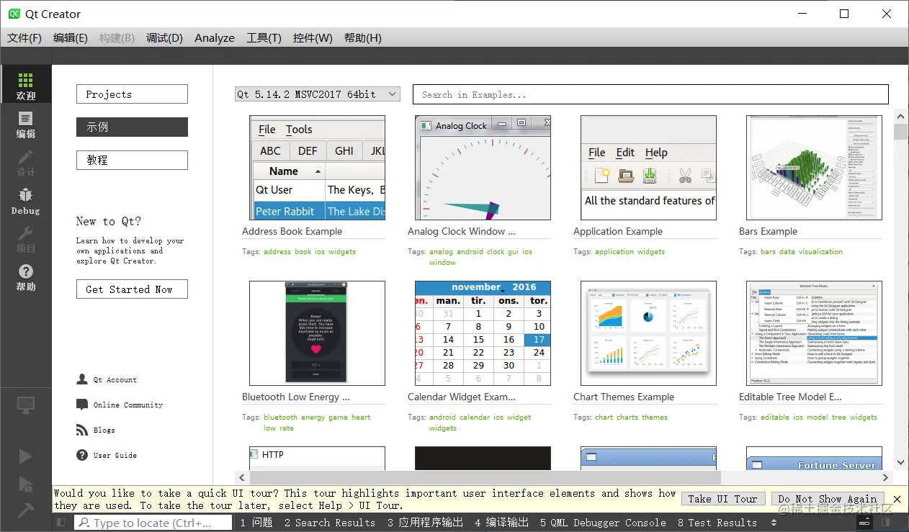Open the Calendar Widget Example thumbnail
Viewport: 909px width, 532px height.
click(x=483, y=333)
